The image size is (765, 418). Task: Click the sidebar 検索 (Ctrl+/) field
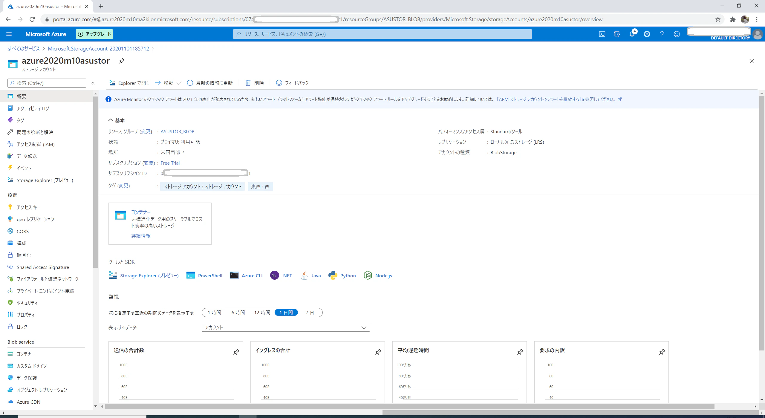click(47, 83)
